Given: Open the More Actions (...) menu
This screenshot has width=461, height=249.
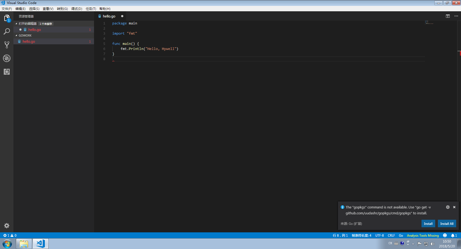Looking at the screenshot, I should click(x=456, y=16).
